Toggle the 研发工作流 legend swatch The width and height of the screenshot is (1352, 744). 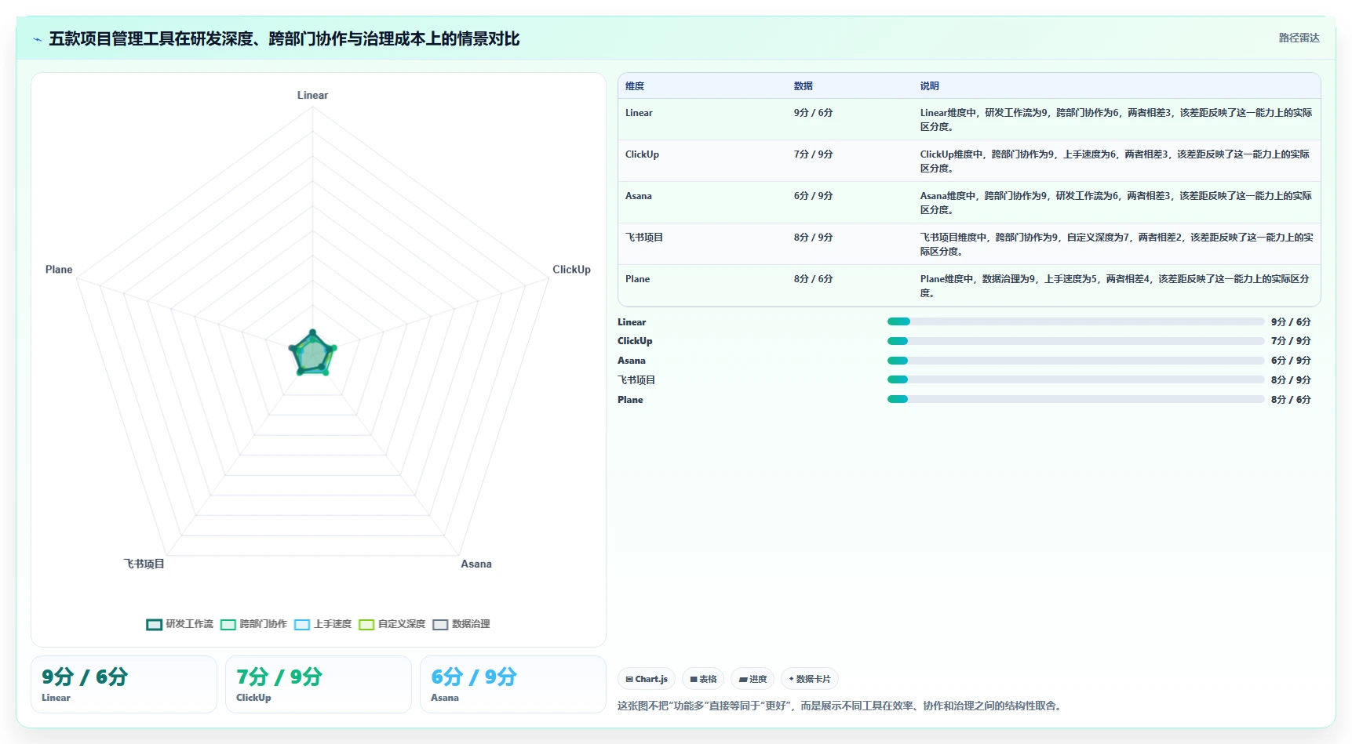coord(154,624)
